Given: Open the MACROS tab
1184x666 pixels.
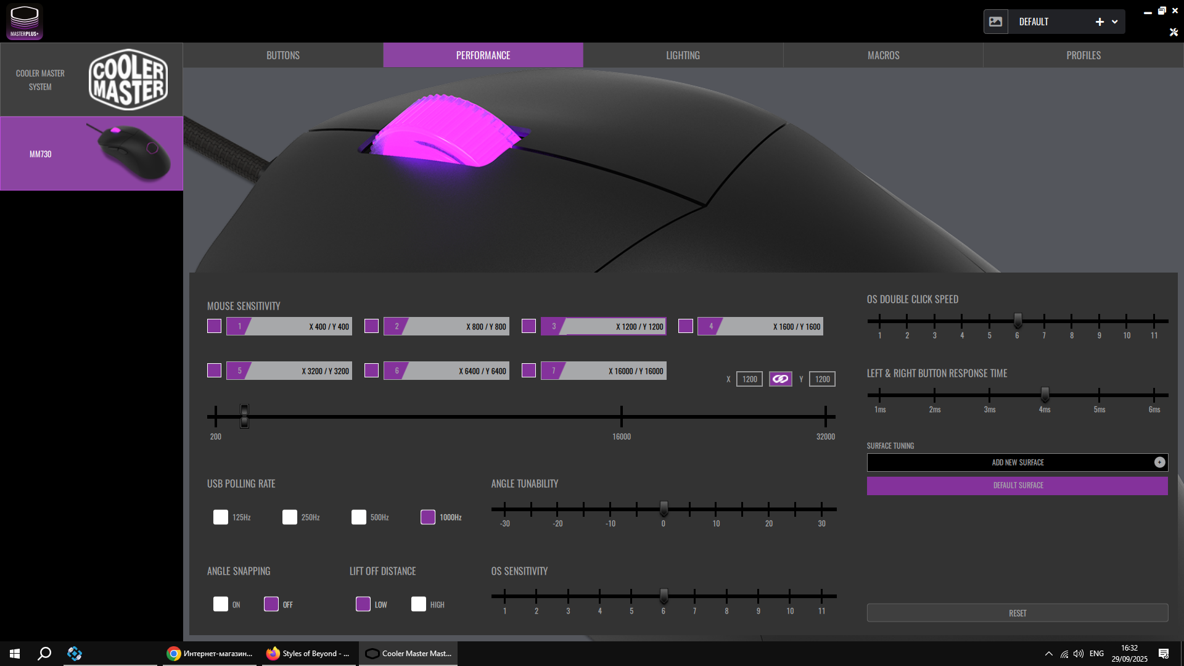Looking at the screenshot, I should pos(883,55).
